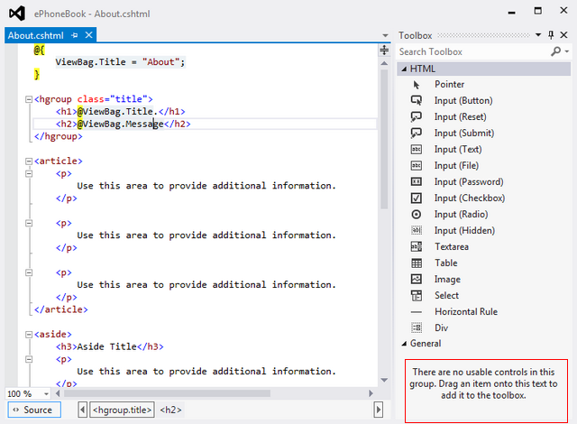Choose the Select control icon
577x424 pixels.
tap(417, 295)
